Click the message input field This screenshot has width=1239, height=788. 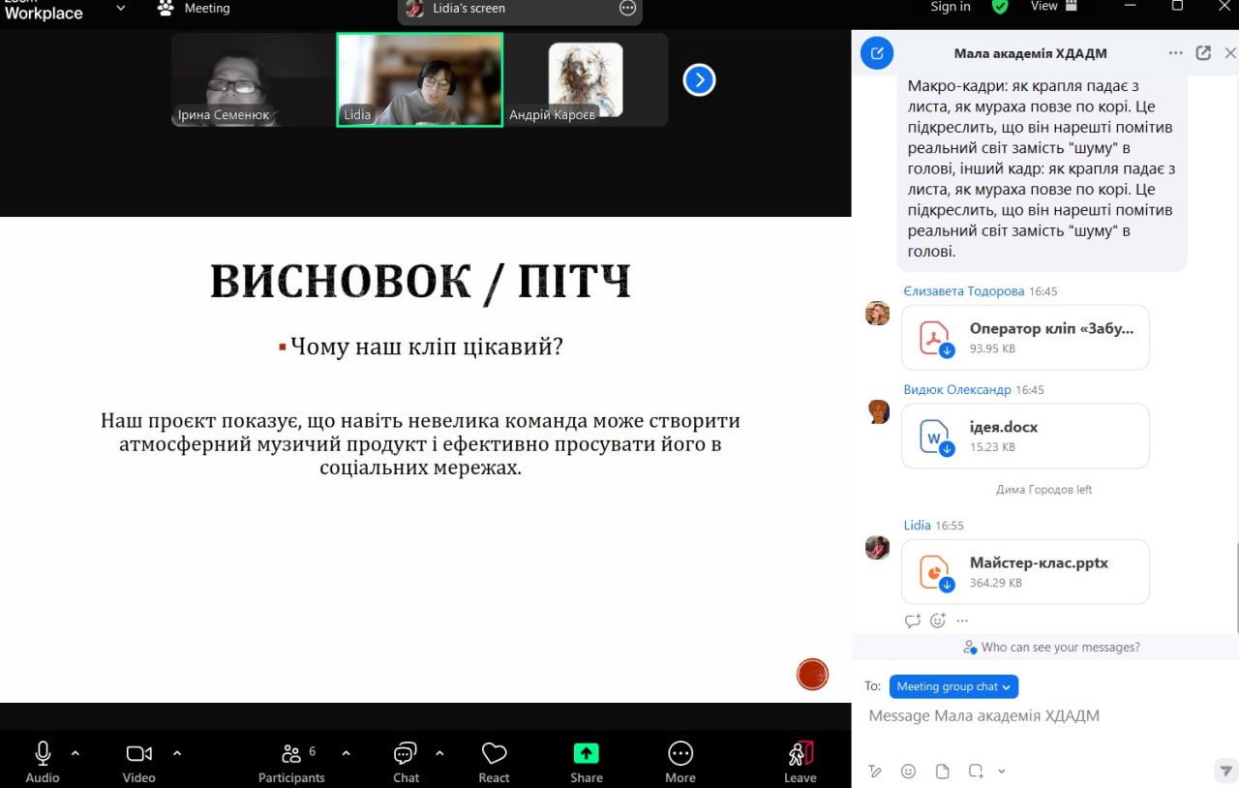point(1036,716)
